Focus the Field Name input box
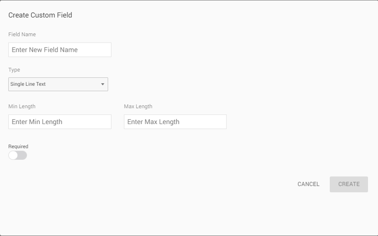This screenshot has width=378, height=236. click(x=60, y=50)
